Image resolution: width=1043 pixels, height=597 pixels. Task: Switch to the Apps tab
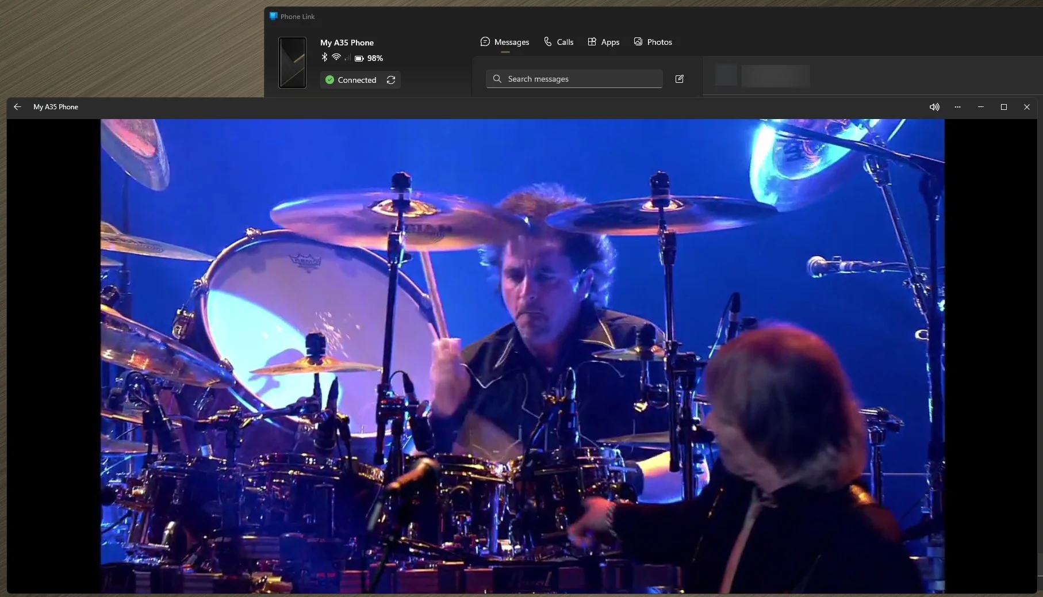[603, 42]
